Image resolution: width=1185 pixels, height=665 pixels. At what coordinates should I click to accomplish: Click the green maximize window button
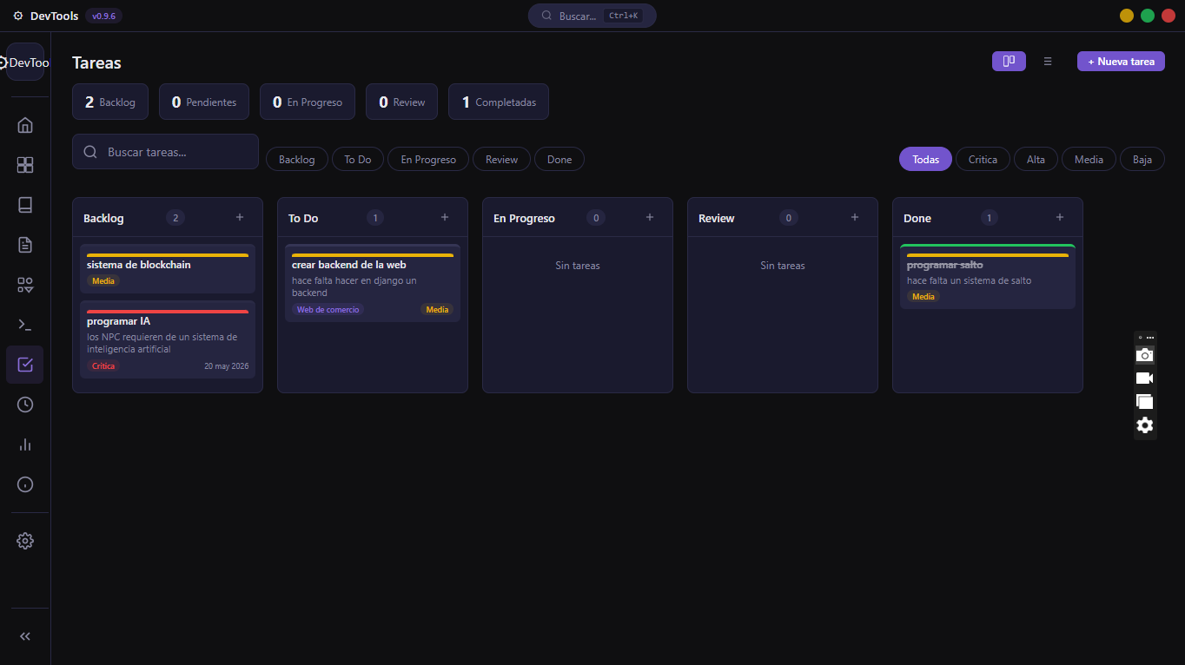pos(1148,16)
